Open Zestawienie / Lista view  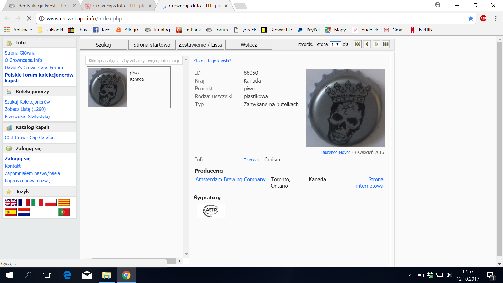point(200,45)
